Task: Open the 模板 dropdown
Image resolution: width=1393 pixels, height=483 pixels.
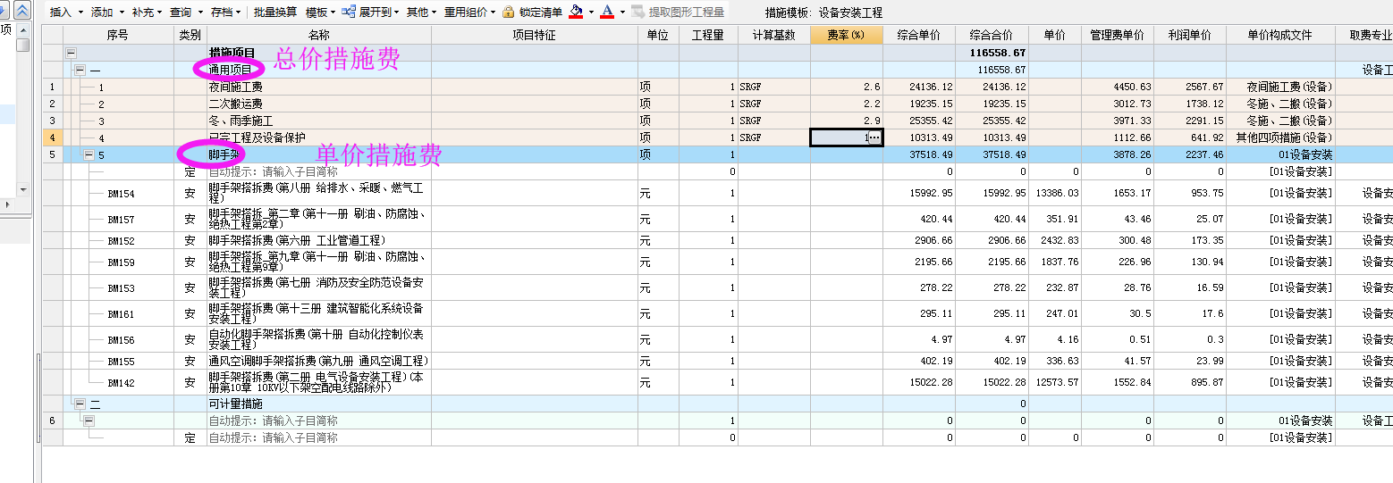Action: (320, 12)
